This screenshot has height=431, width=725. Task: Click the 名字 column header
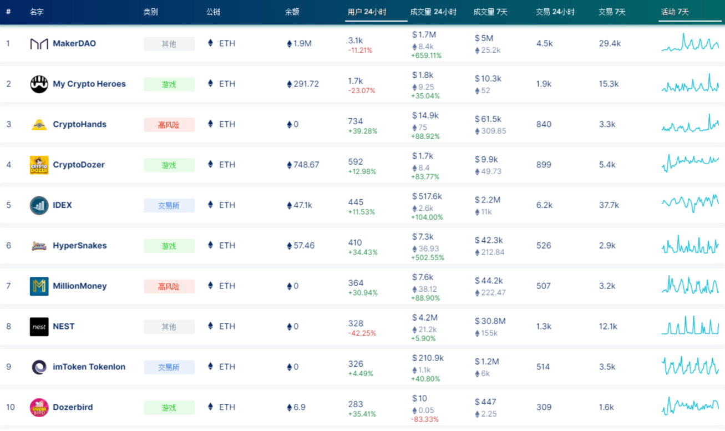tap(37, 12)
